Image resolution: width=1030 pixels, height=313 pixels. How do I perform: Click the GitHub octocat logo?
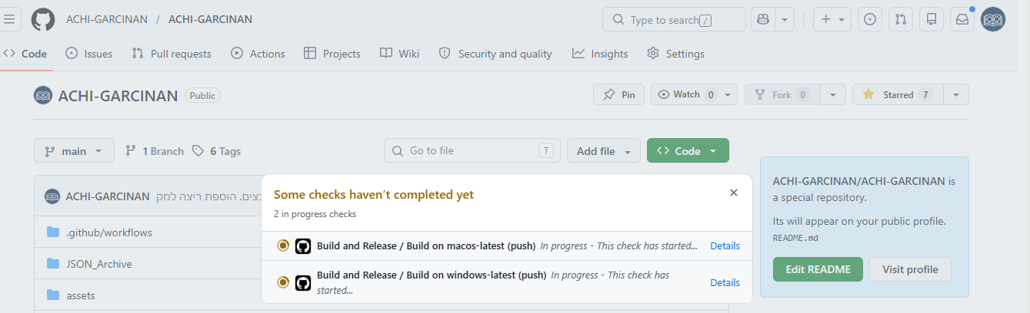43,19
